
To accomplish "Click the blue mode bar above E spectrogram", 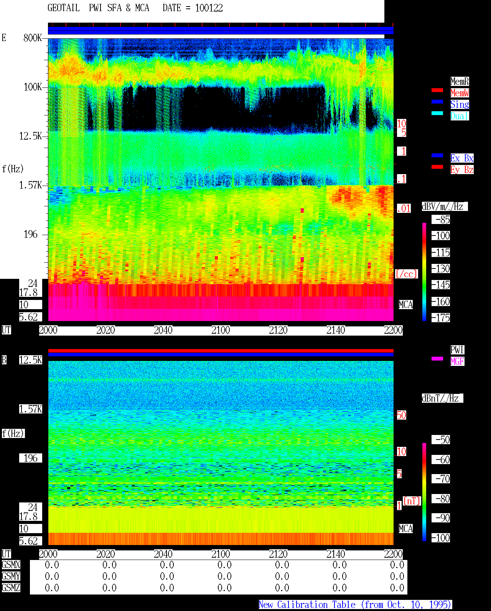I will pos(221,30).
